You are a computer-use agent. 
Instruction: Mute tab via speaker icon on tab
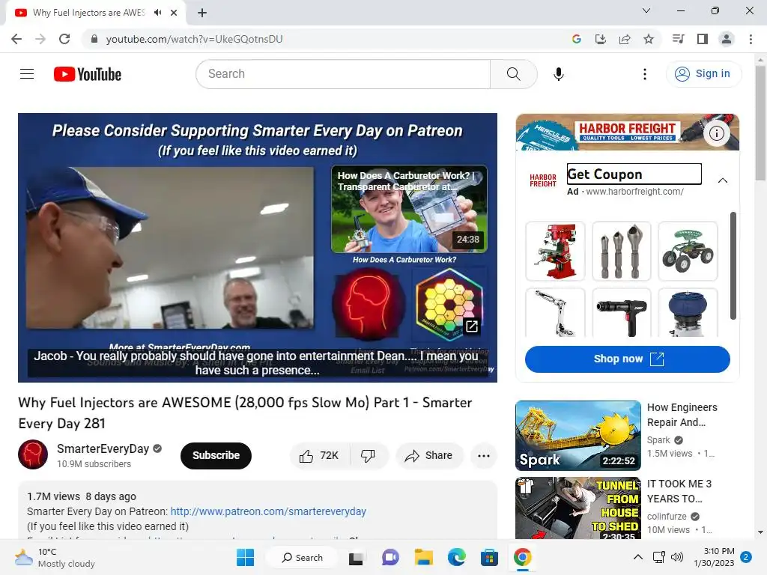157,13
